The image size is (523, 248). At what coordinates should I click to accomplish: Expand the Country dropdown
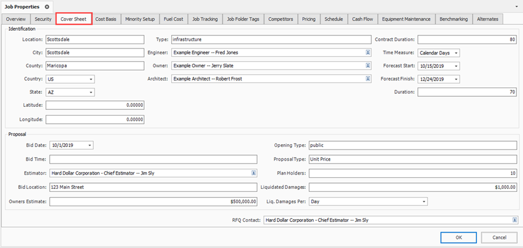(91, 79)
